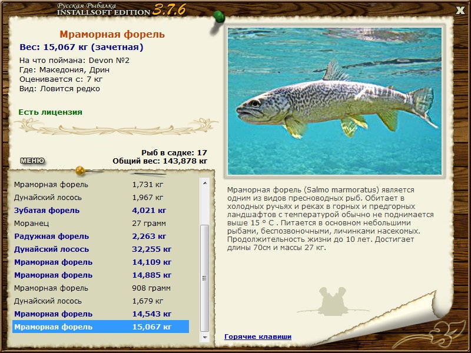471x353 pixels.
Task: Select Дунайский лосось 1,679 кг row
Action: (101, 301)
